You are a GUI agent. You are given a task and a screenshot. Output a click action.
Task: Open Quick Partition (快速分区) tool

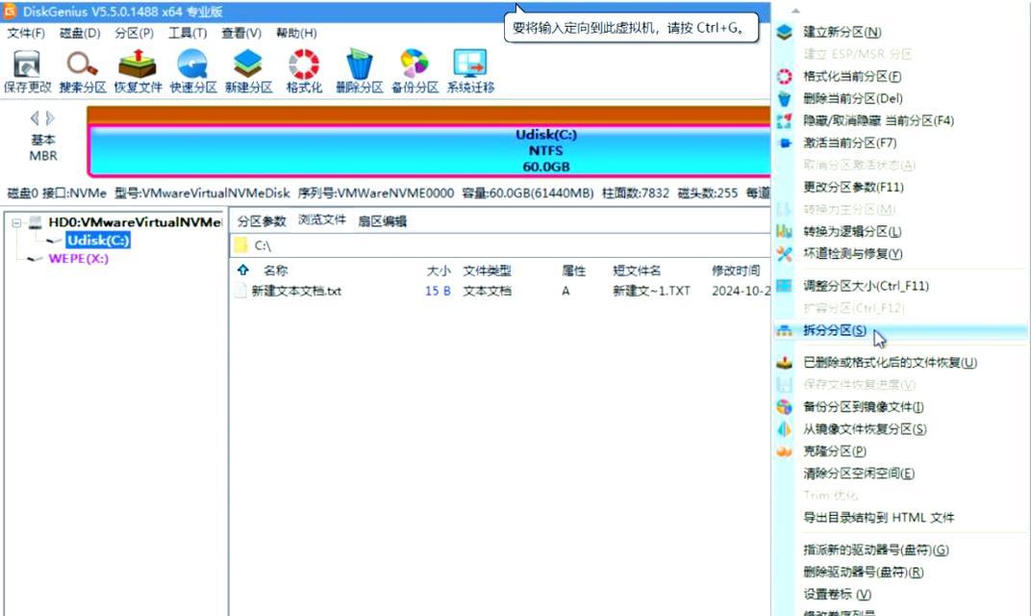(x=192, y=72)
